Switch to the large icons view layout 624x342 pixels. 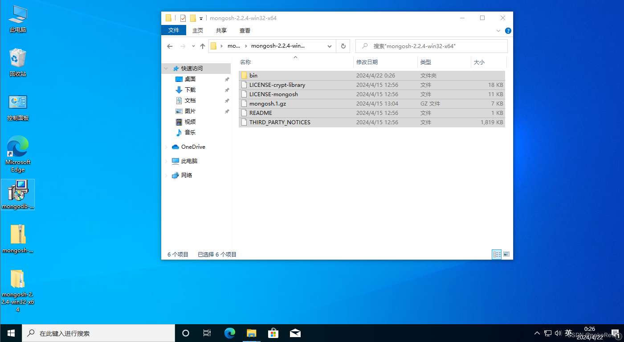click(x=506, y=254)
